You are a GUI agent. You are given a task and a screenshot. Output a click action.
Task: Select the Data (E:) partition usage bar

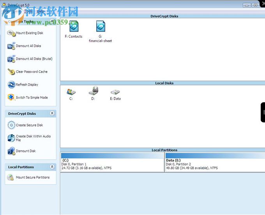tap(215, 155)
